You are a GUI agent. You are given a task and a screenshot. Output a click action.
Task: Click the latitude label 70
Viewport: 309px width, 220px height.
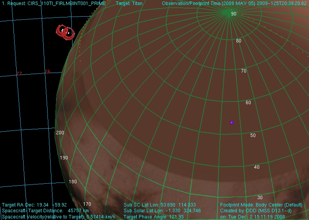pyautogui.click(x=244, y=71)
